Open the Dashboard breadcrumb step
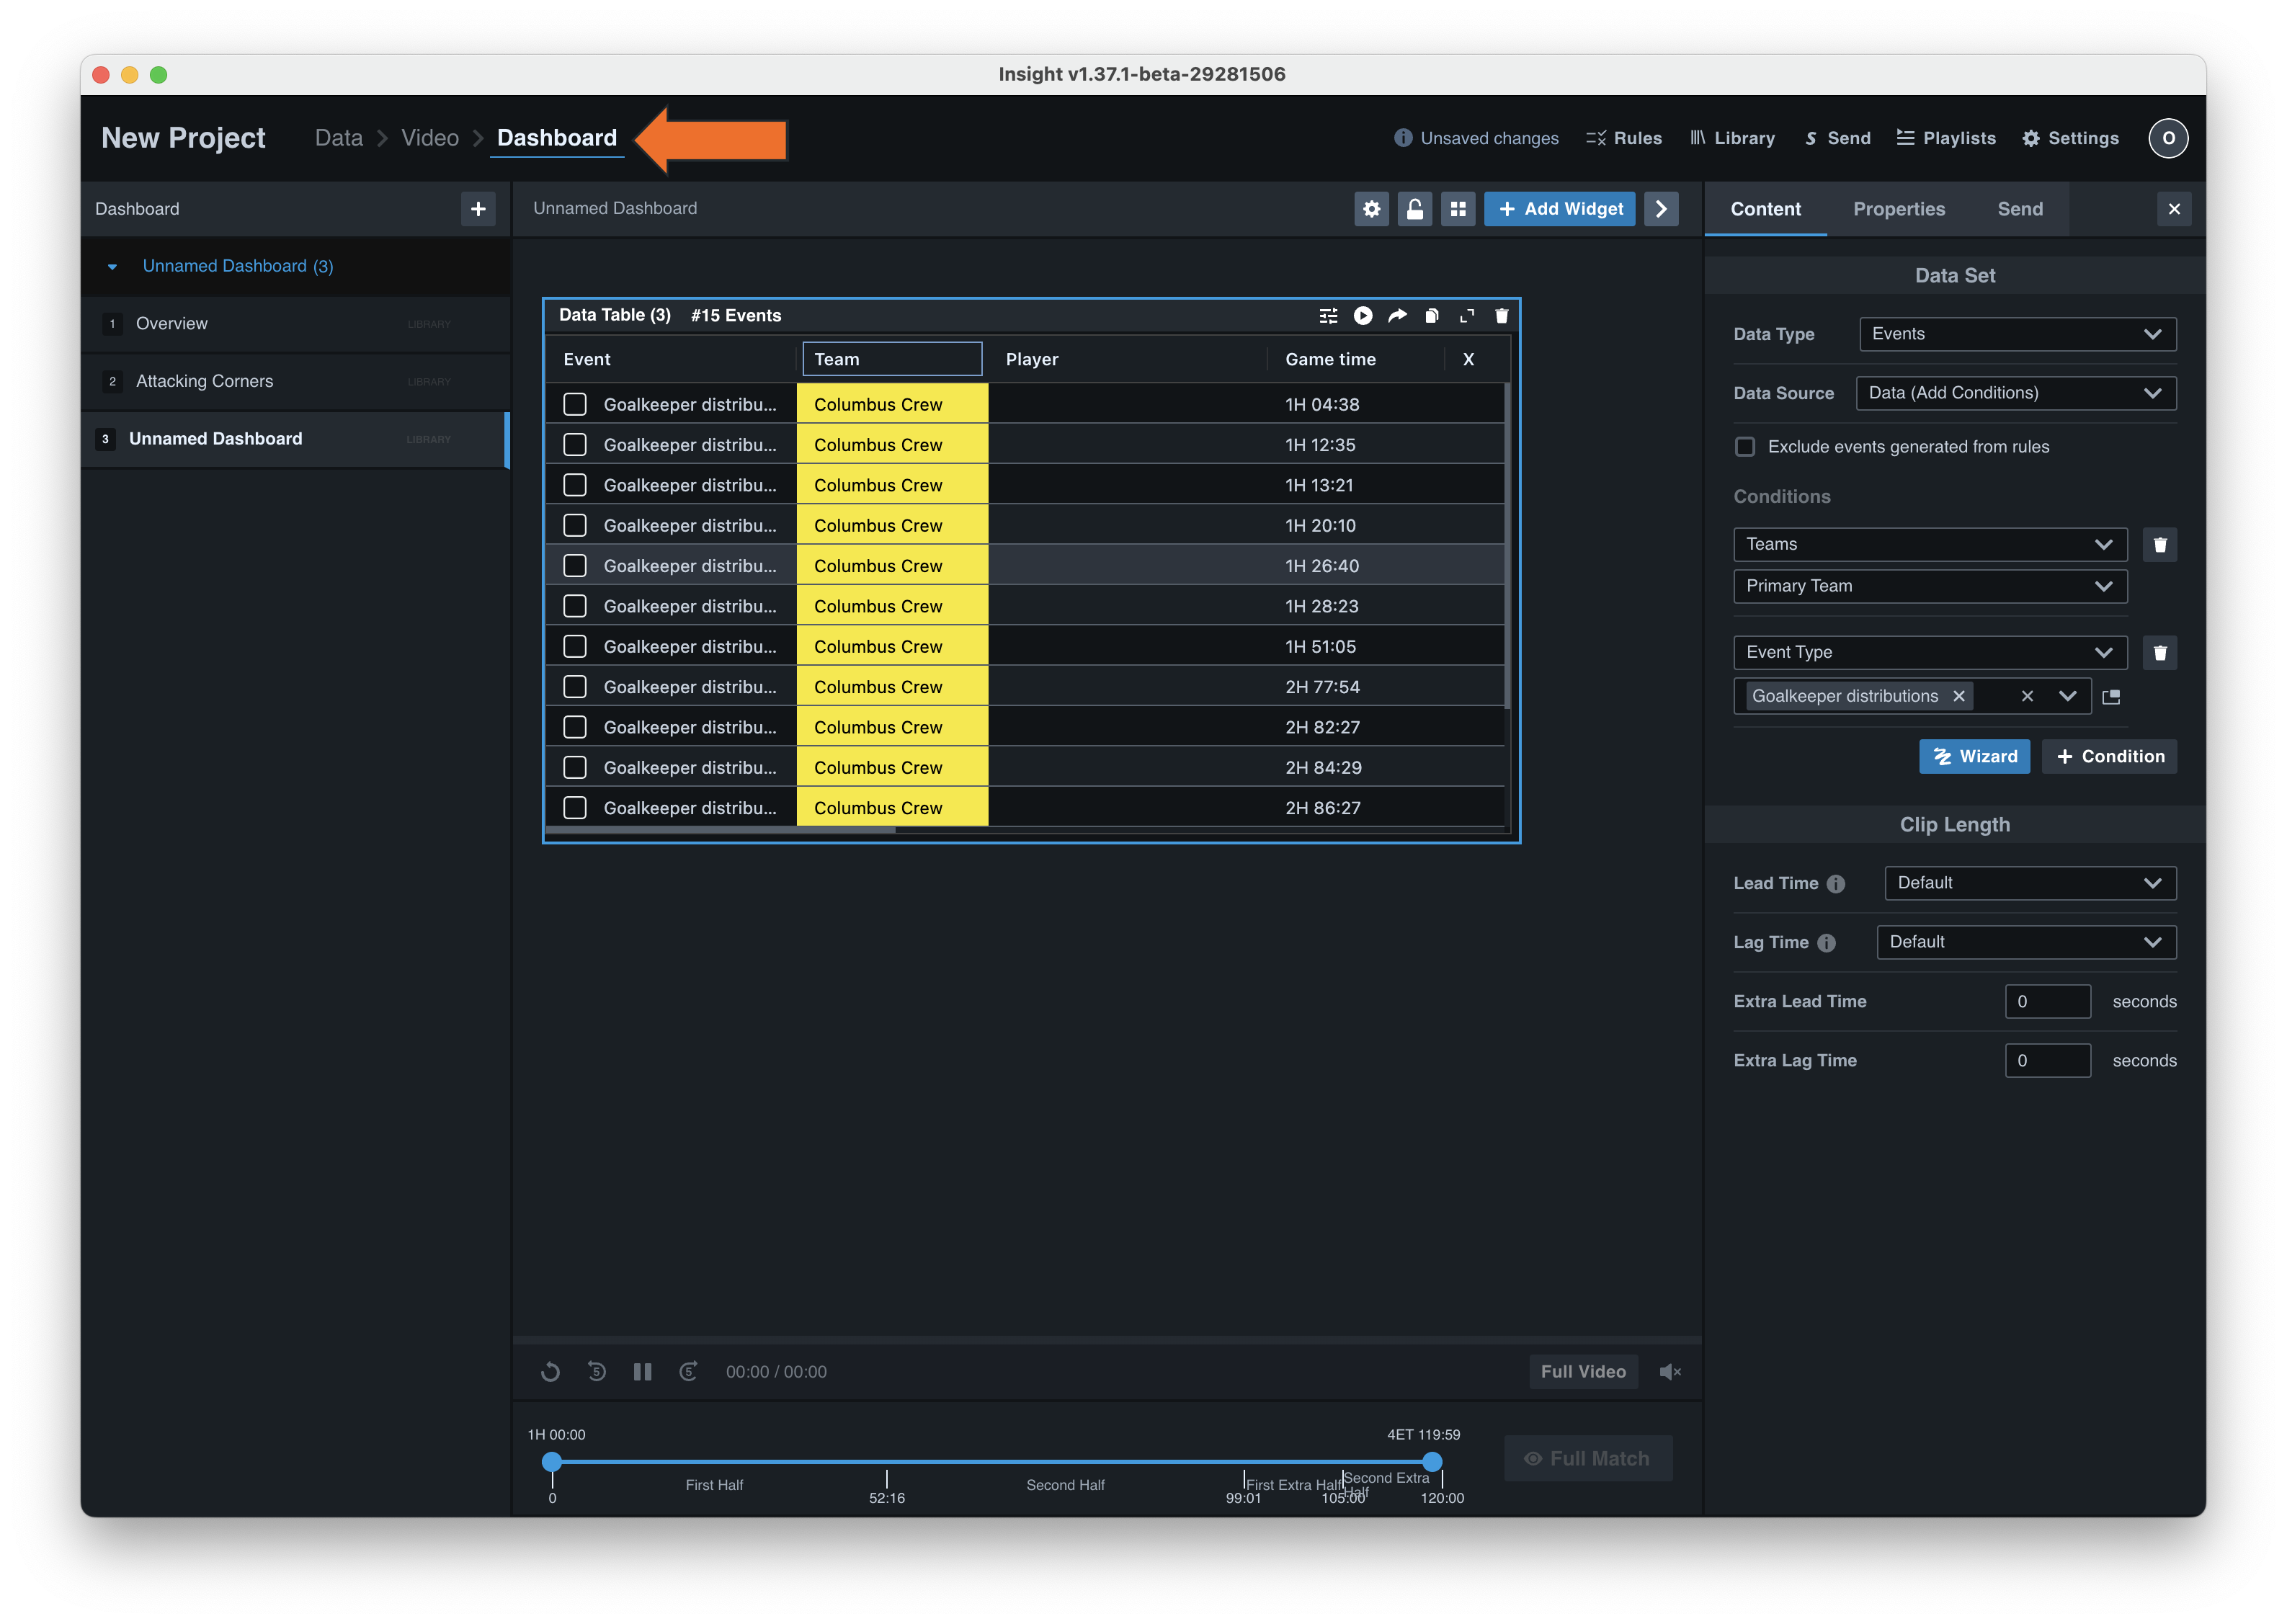2287x1624 pixels. [557, 138]
